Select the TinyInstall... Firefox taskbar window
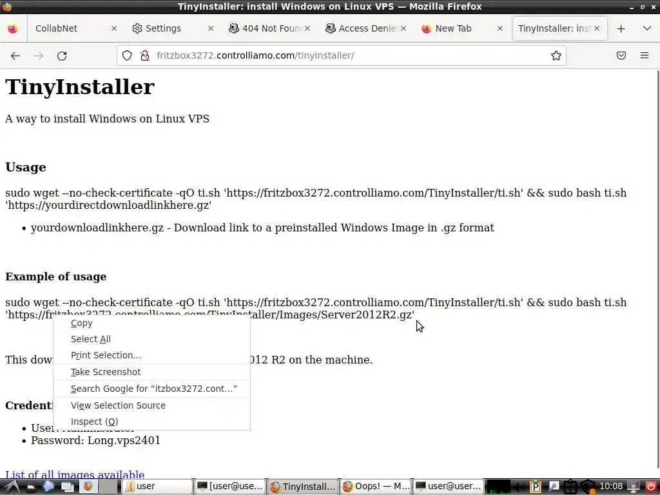 click(303, 487)
